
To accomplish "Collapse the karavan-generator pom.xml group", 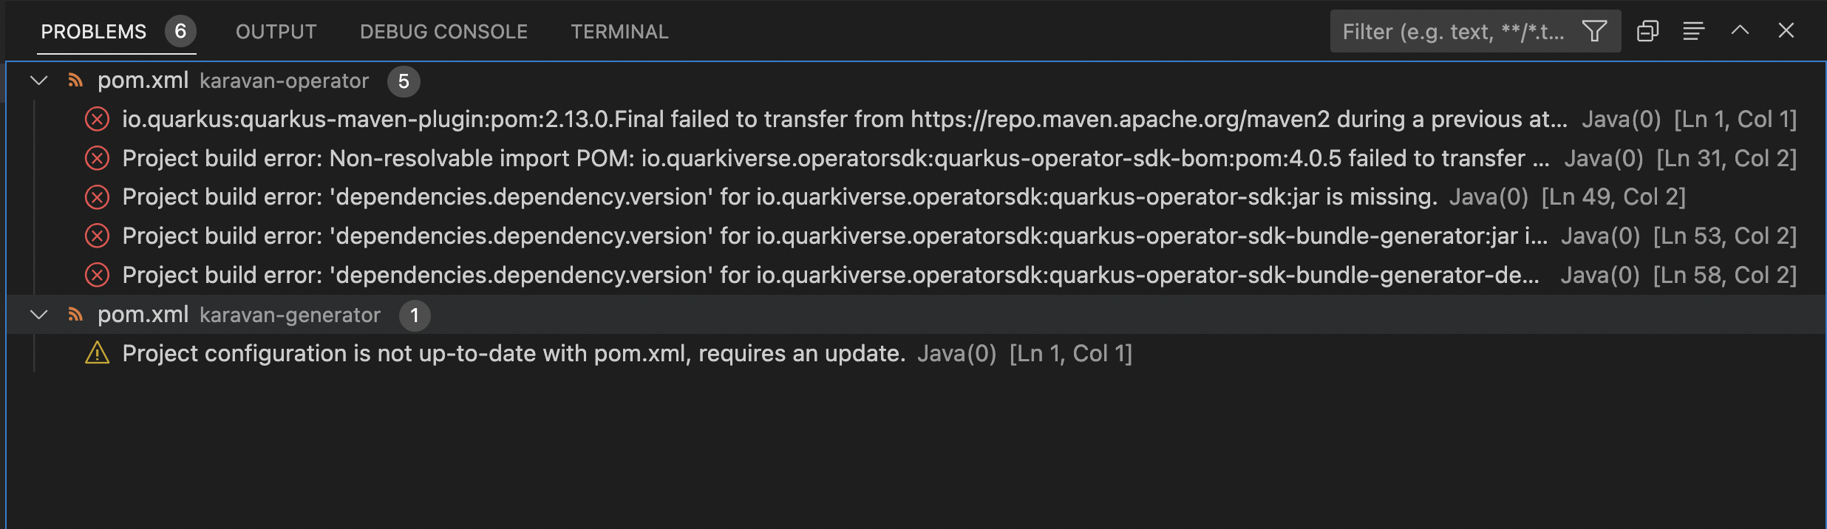I will coord(37,314).
